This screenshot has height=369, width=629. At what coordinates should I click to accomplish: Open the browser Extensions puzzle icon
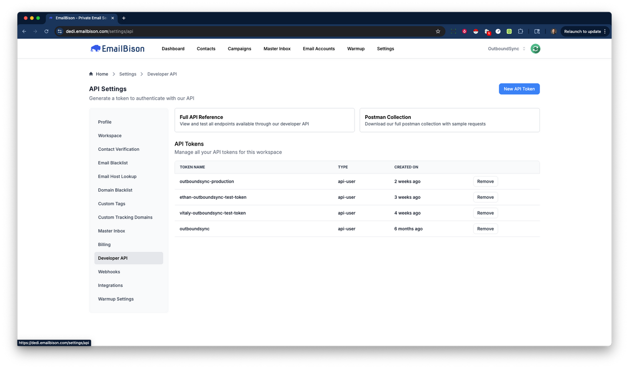coord(520,31)
